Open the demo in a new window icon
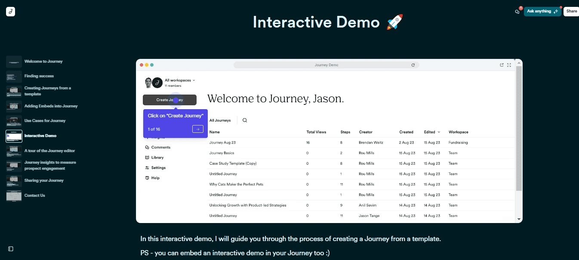Viewport: 579px width, 260px height. click(502, 65)
